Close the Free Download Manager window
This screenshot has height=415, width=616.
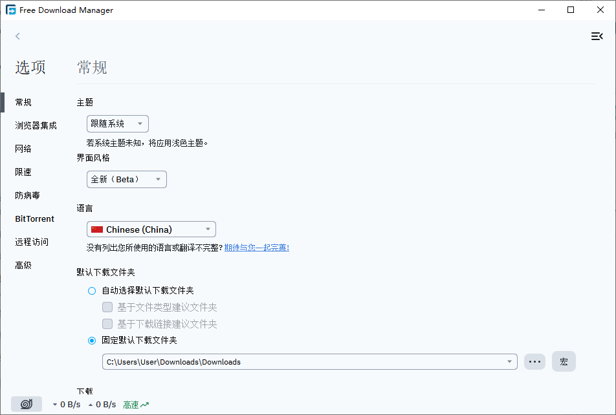click(x=600, y=10)
